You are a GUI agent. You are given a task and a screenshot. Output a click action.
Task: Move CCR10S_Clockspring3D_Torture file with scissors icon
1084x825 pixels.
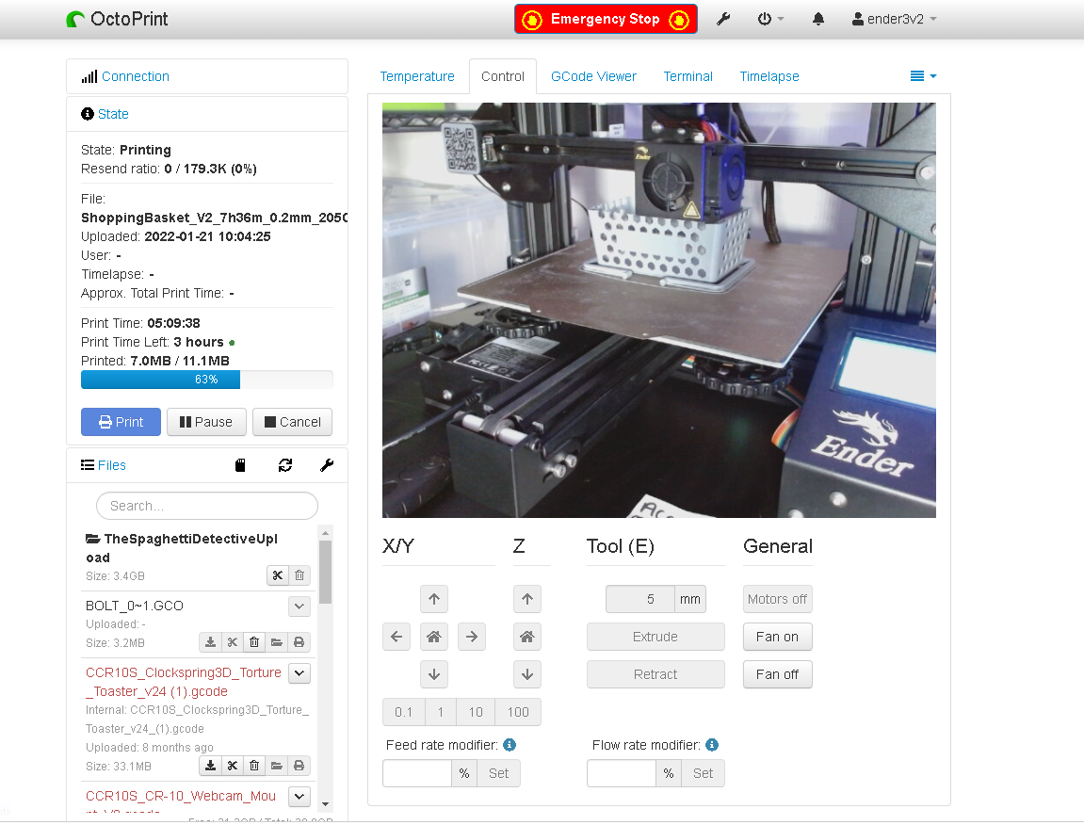[233, 766]
